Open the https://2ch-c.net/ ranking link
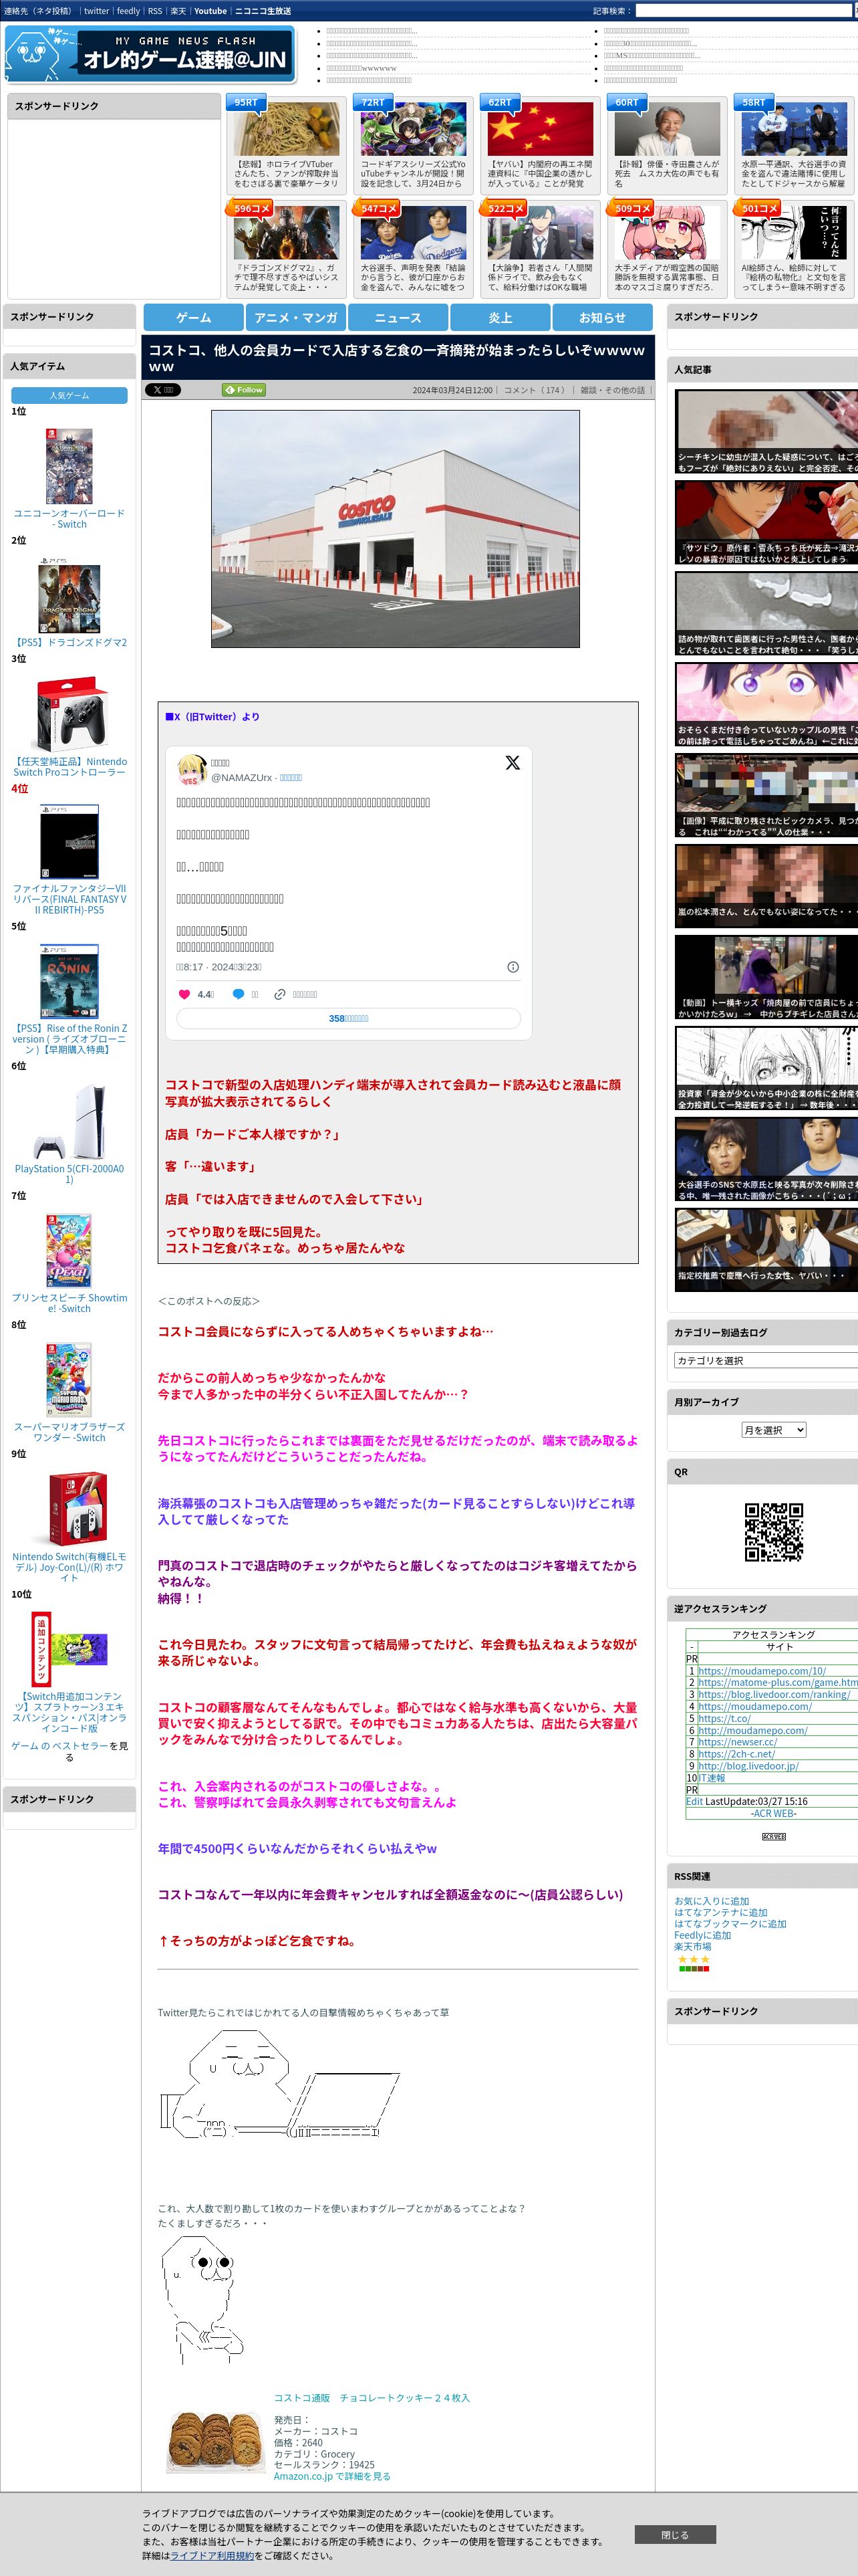 [x=736, y=1754]
